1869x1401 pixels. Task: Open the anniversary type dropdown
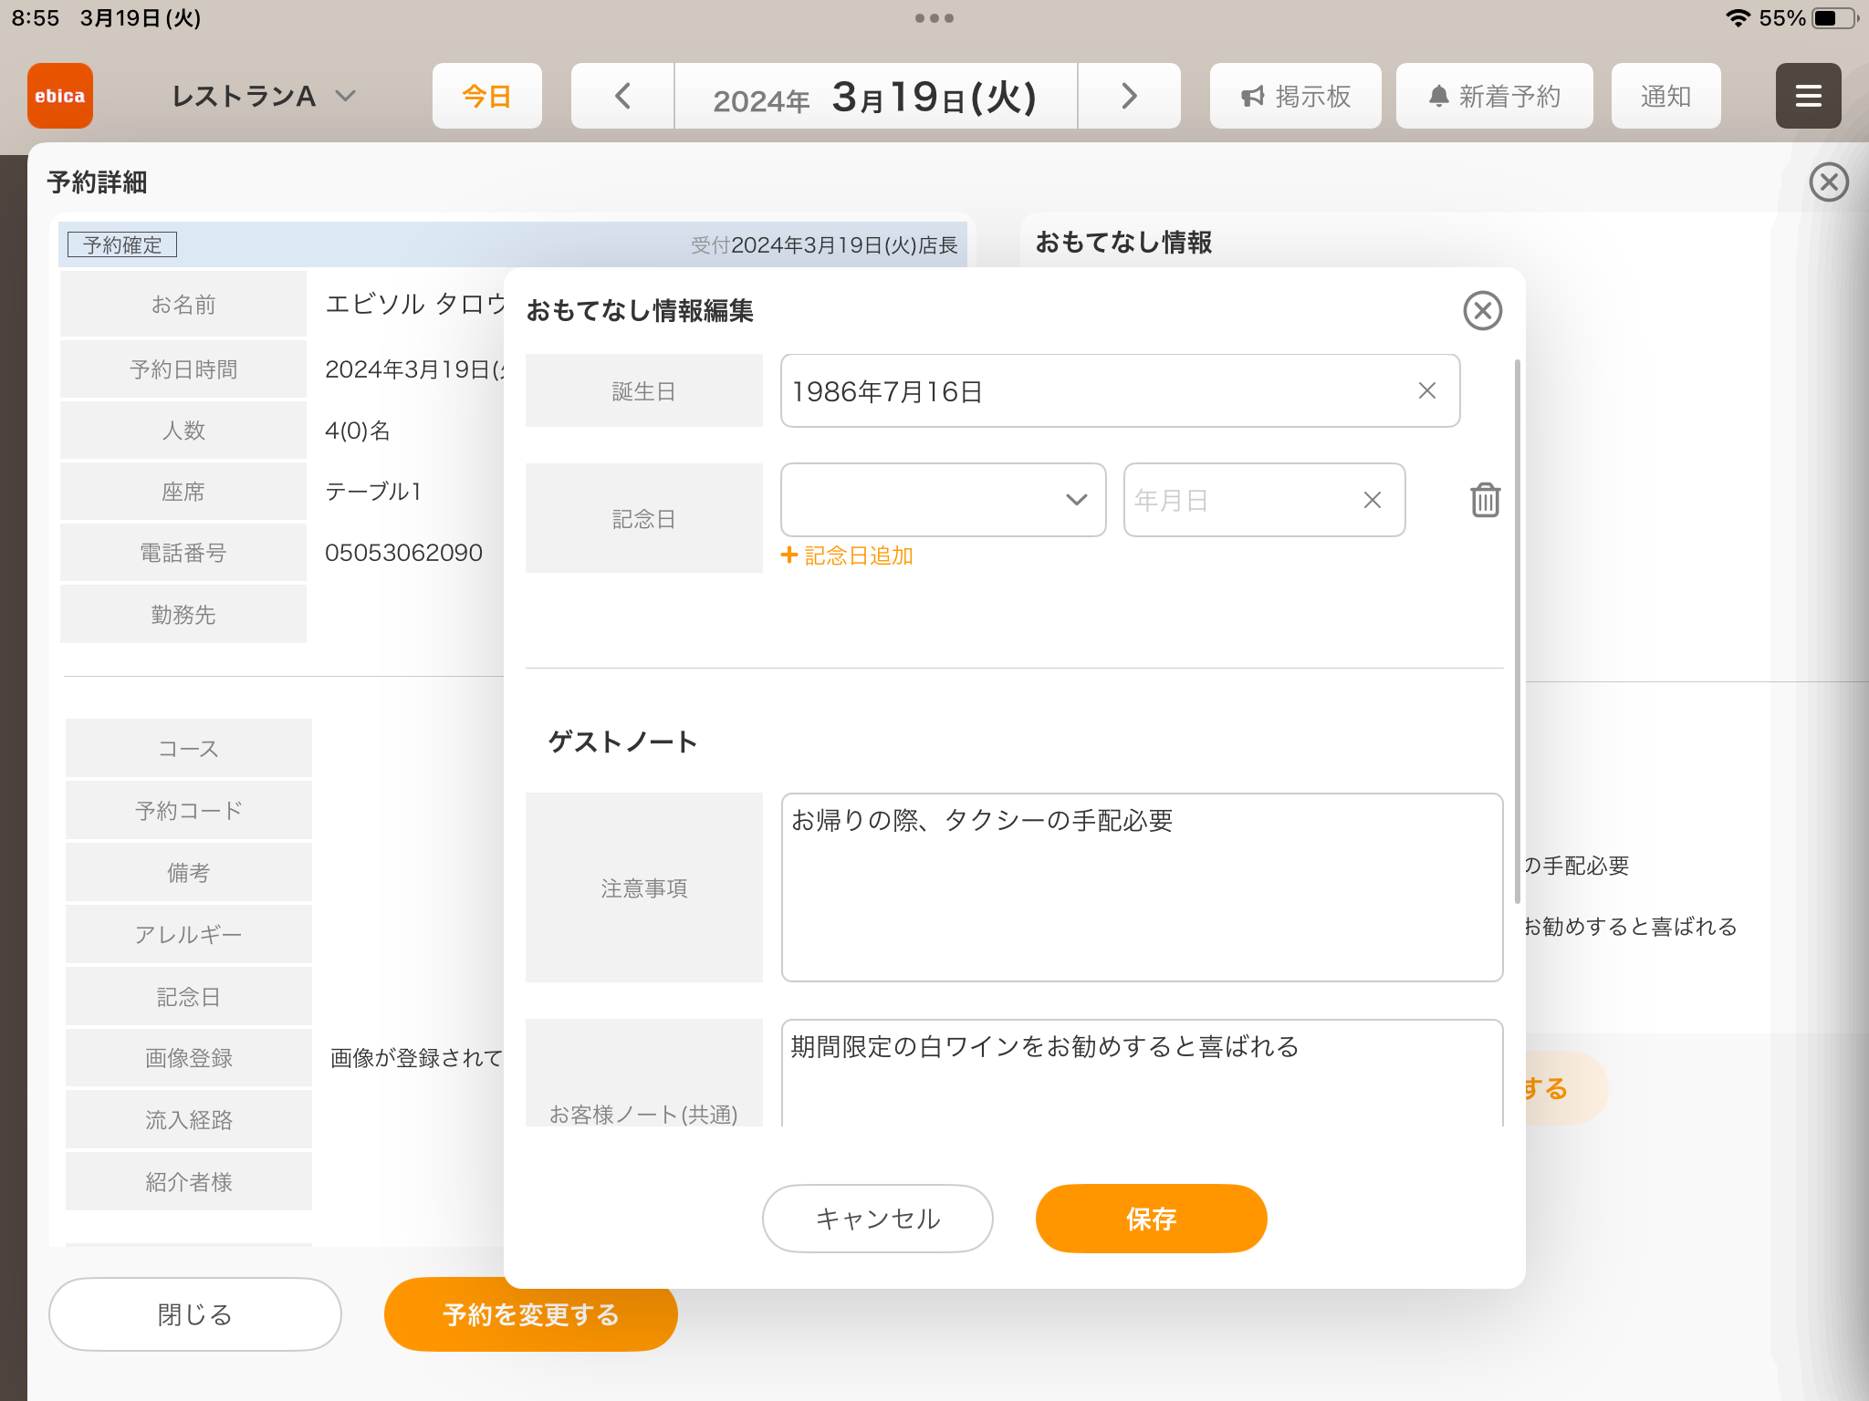943,500
